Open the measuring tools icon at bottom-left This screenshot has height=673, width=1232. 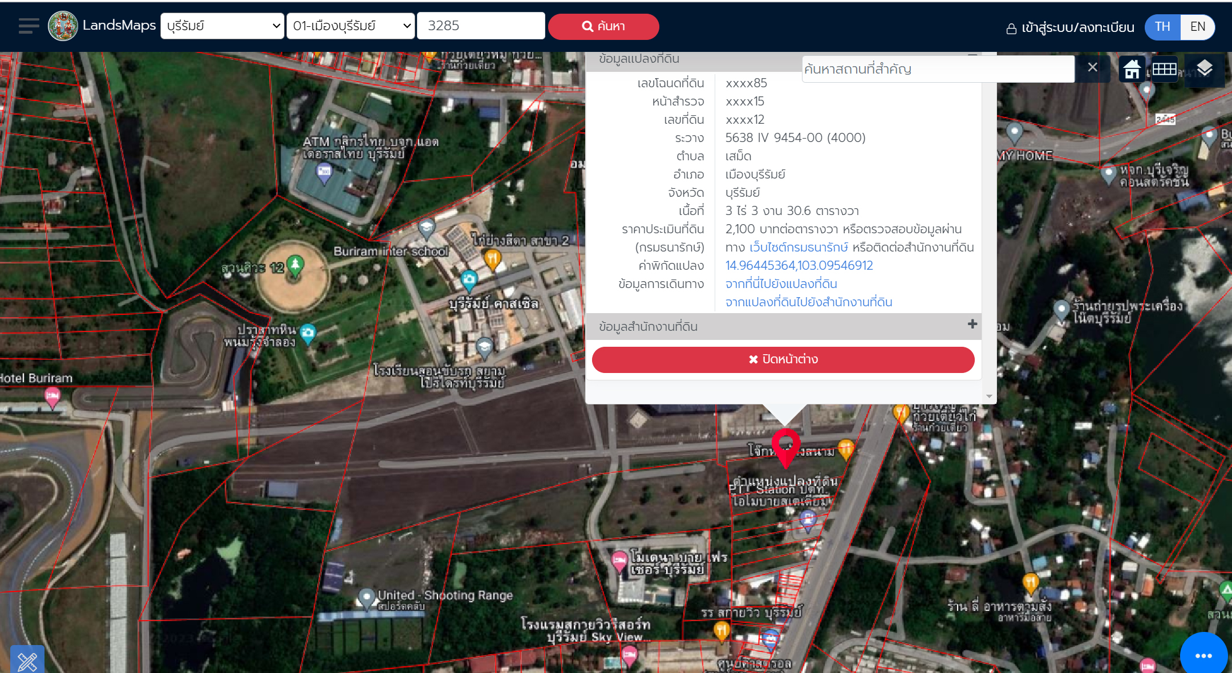point(27,660)
